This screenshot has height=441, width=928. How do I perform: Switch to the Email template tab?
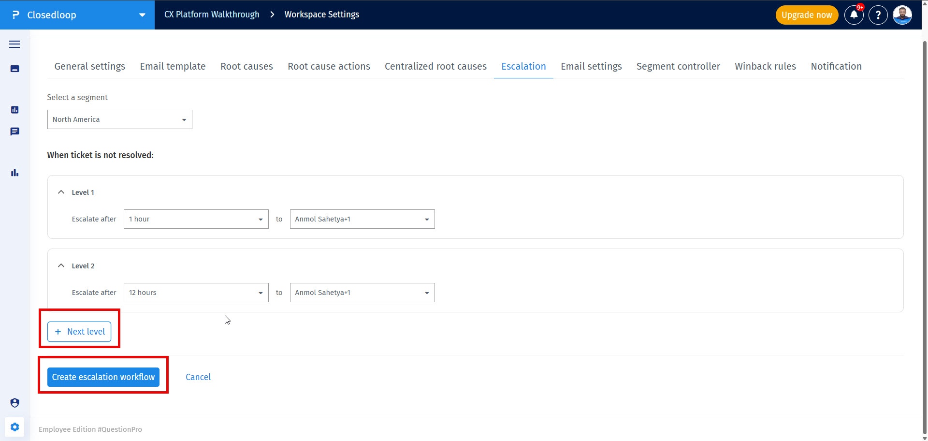coord(173,66)
